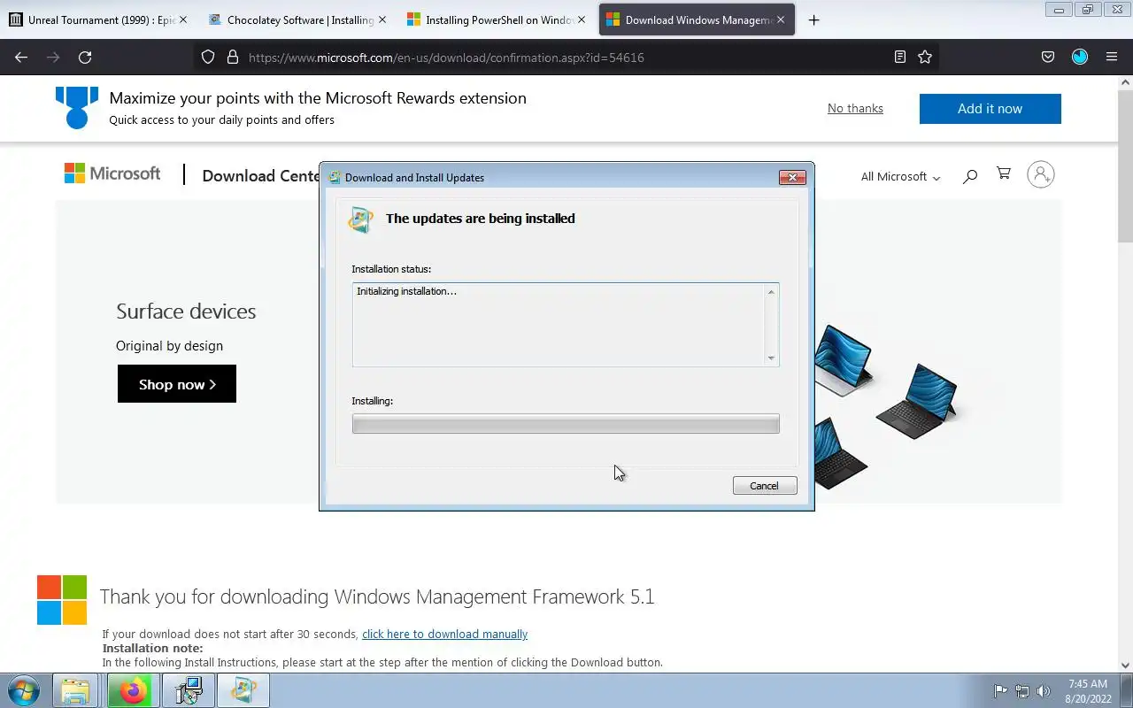Expand the All Microsoft dropdown

(x=900, y=176)
